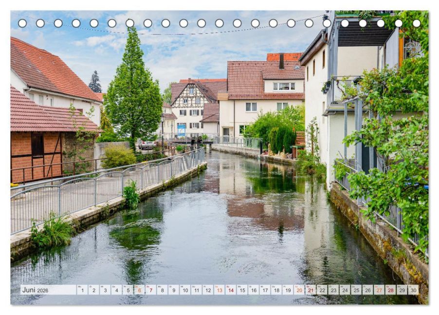Image resolution: width=439 pixels, height=315 pixels.
Task: Click date cell 20
Action: [x=299, y=290]
